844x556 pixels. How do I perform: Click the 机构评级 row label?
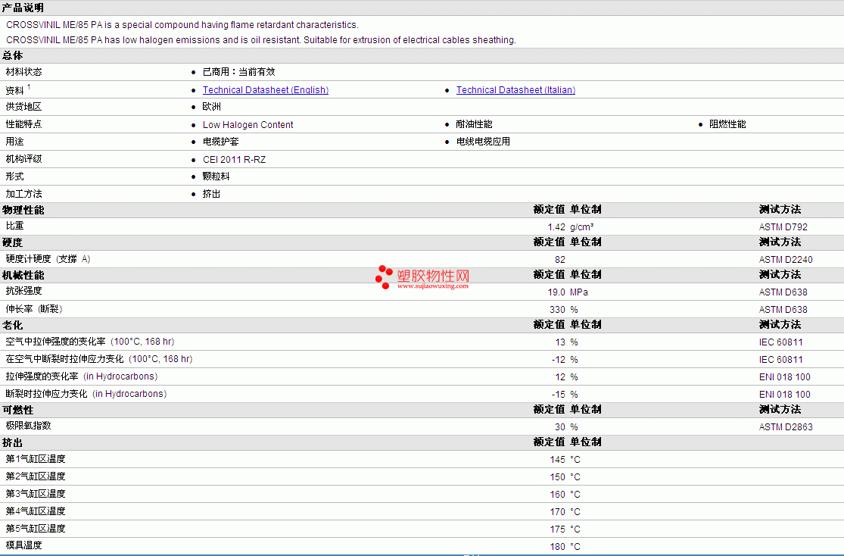23,159
